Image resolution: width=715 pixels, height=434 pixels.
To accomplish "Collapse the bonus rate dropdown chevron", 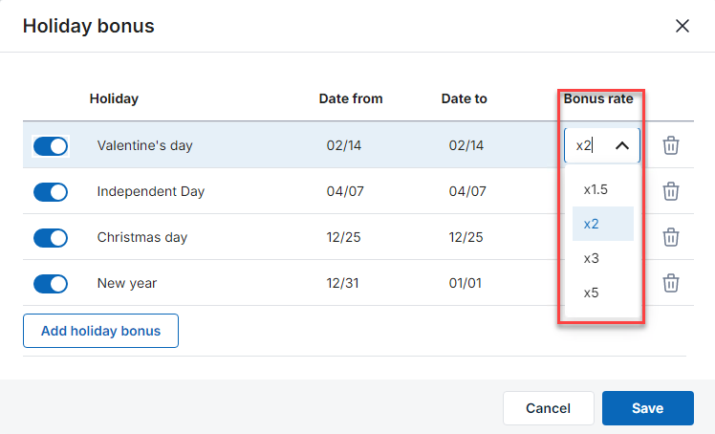I will coord(622,146).
